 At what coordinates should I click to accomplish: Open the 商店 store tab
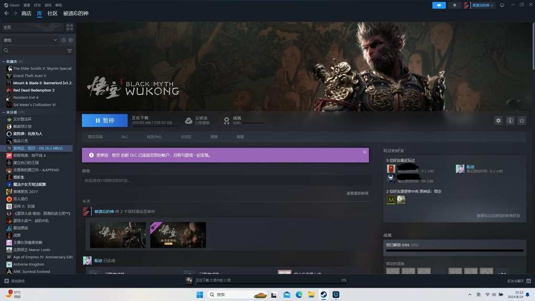[x=26, y=13]
